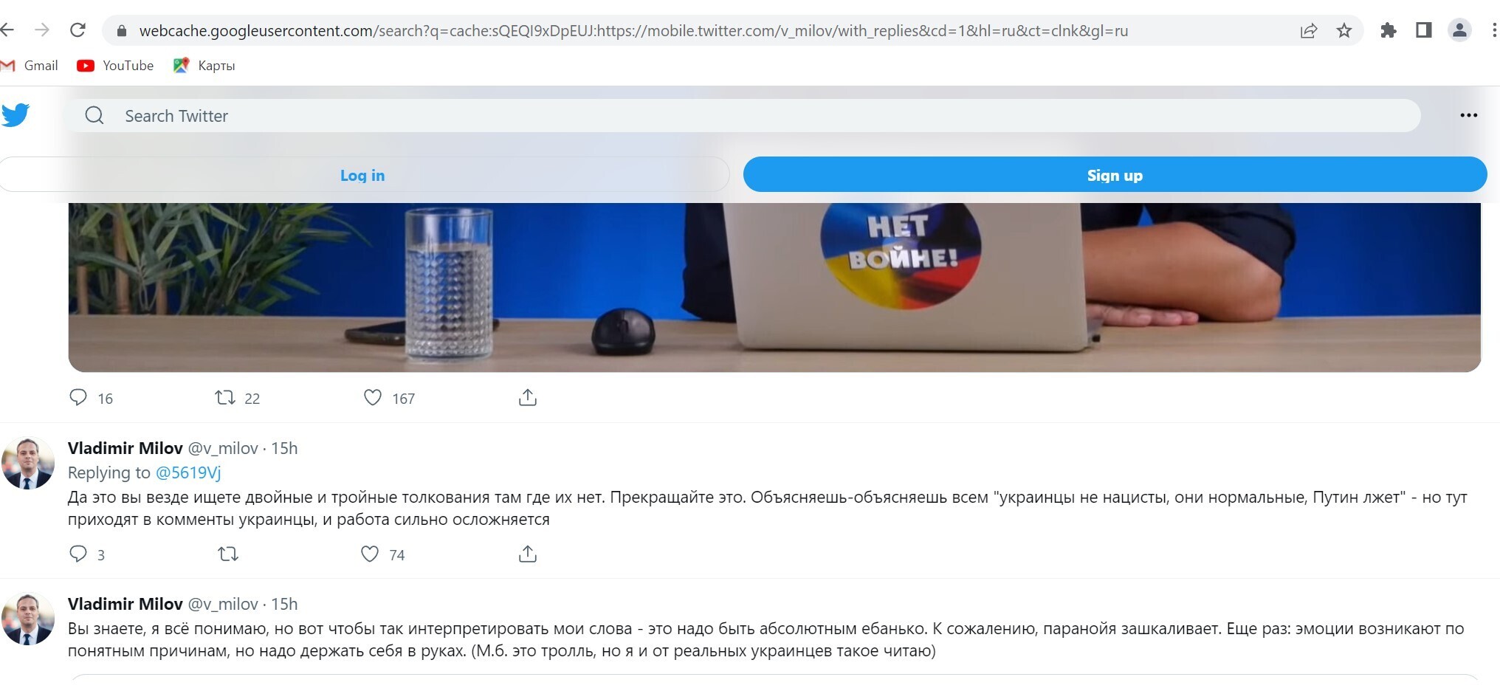Open the three-dot more menu on Twitter

tap(1468, 115)
